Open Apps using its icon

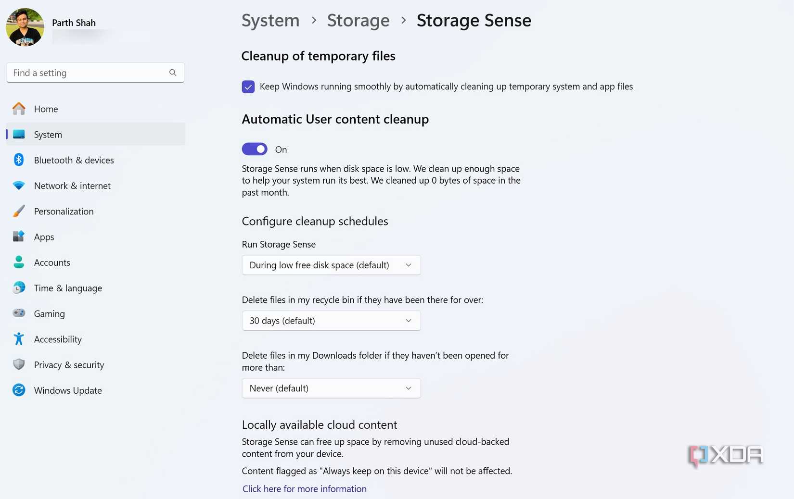point(18,237)
